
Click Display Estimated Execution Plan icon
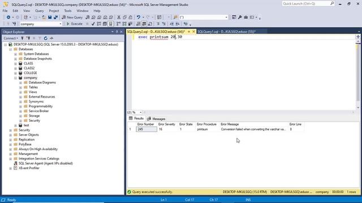(x=99, y=24)
